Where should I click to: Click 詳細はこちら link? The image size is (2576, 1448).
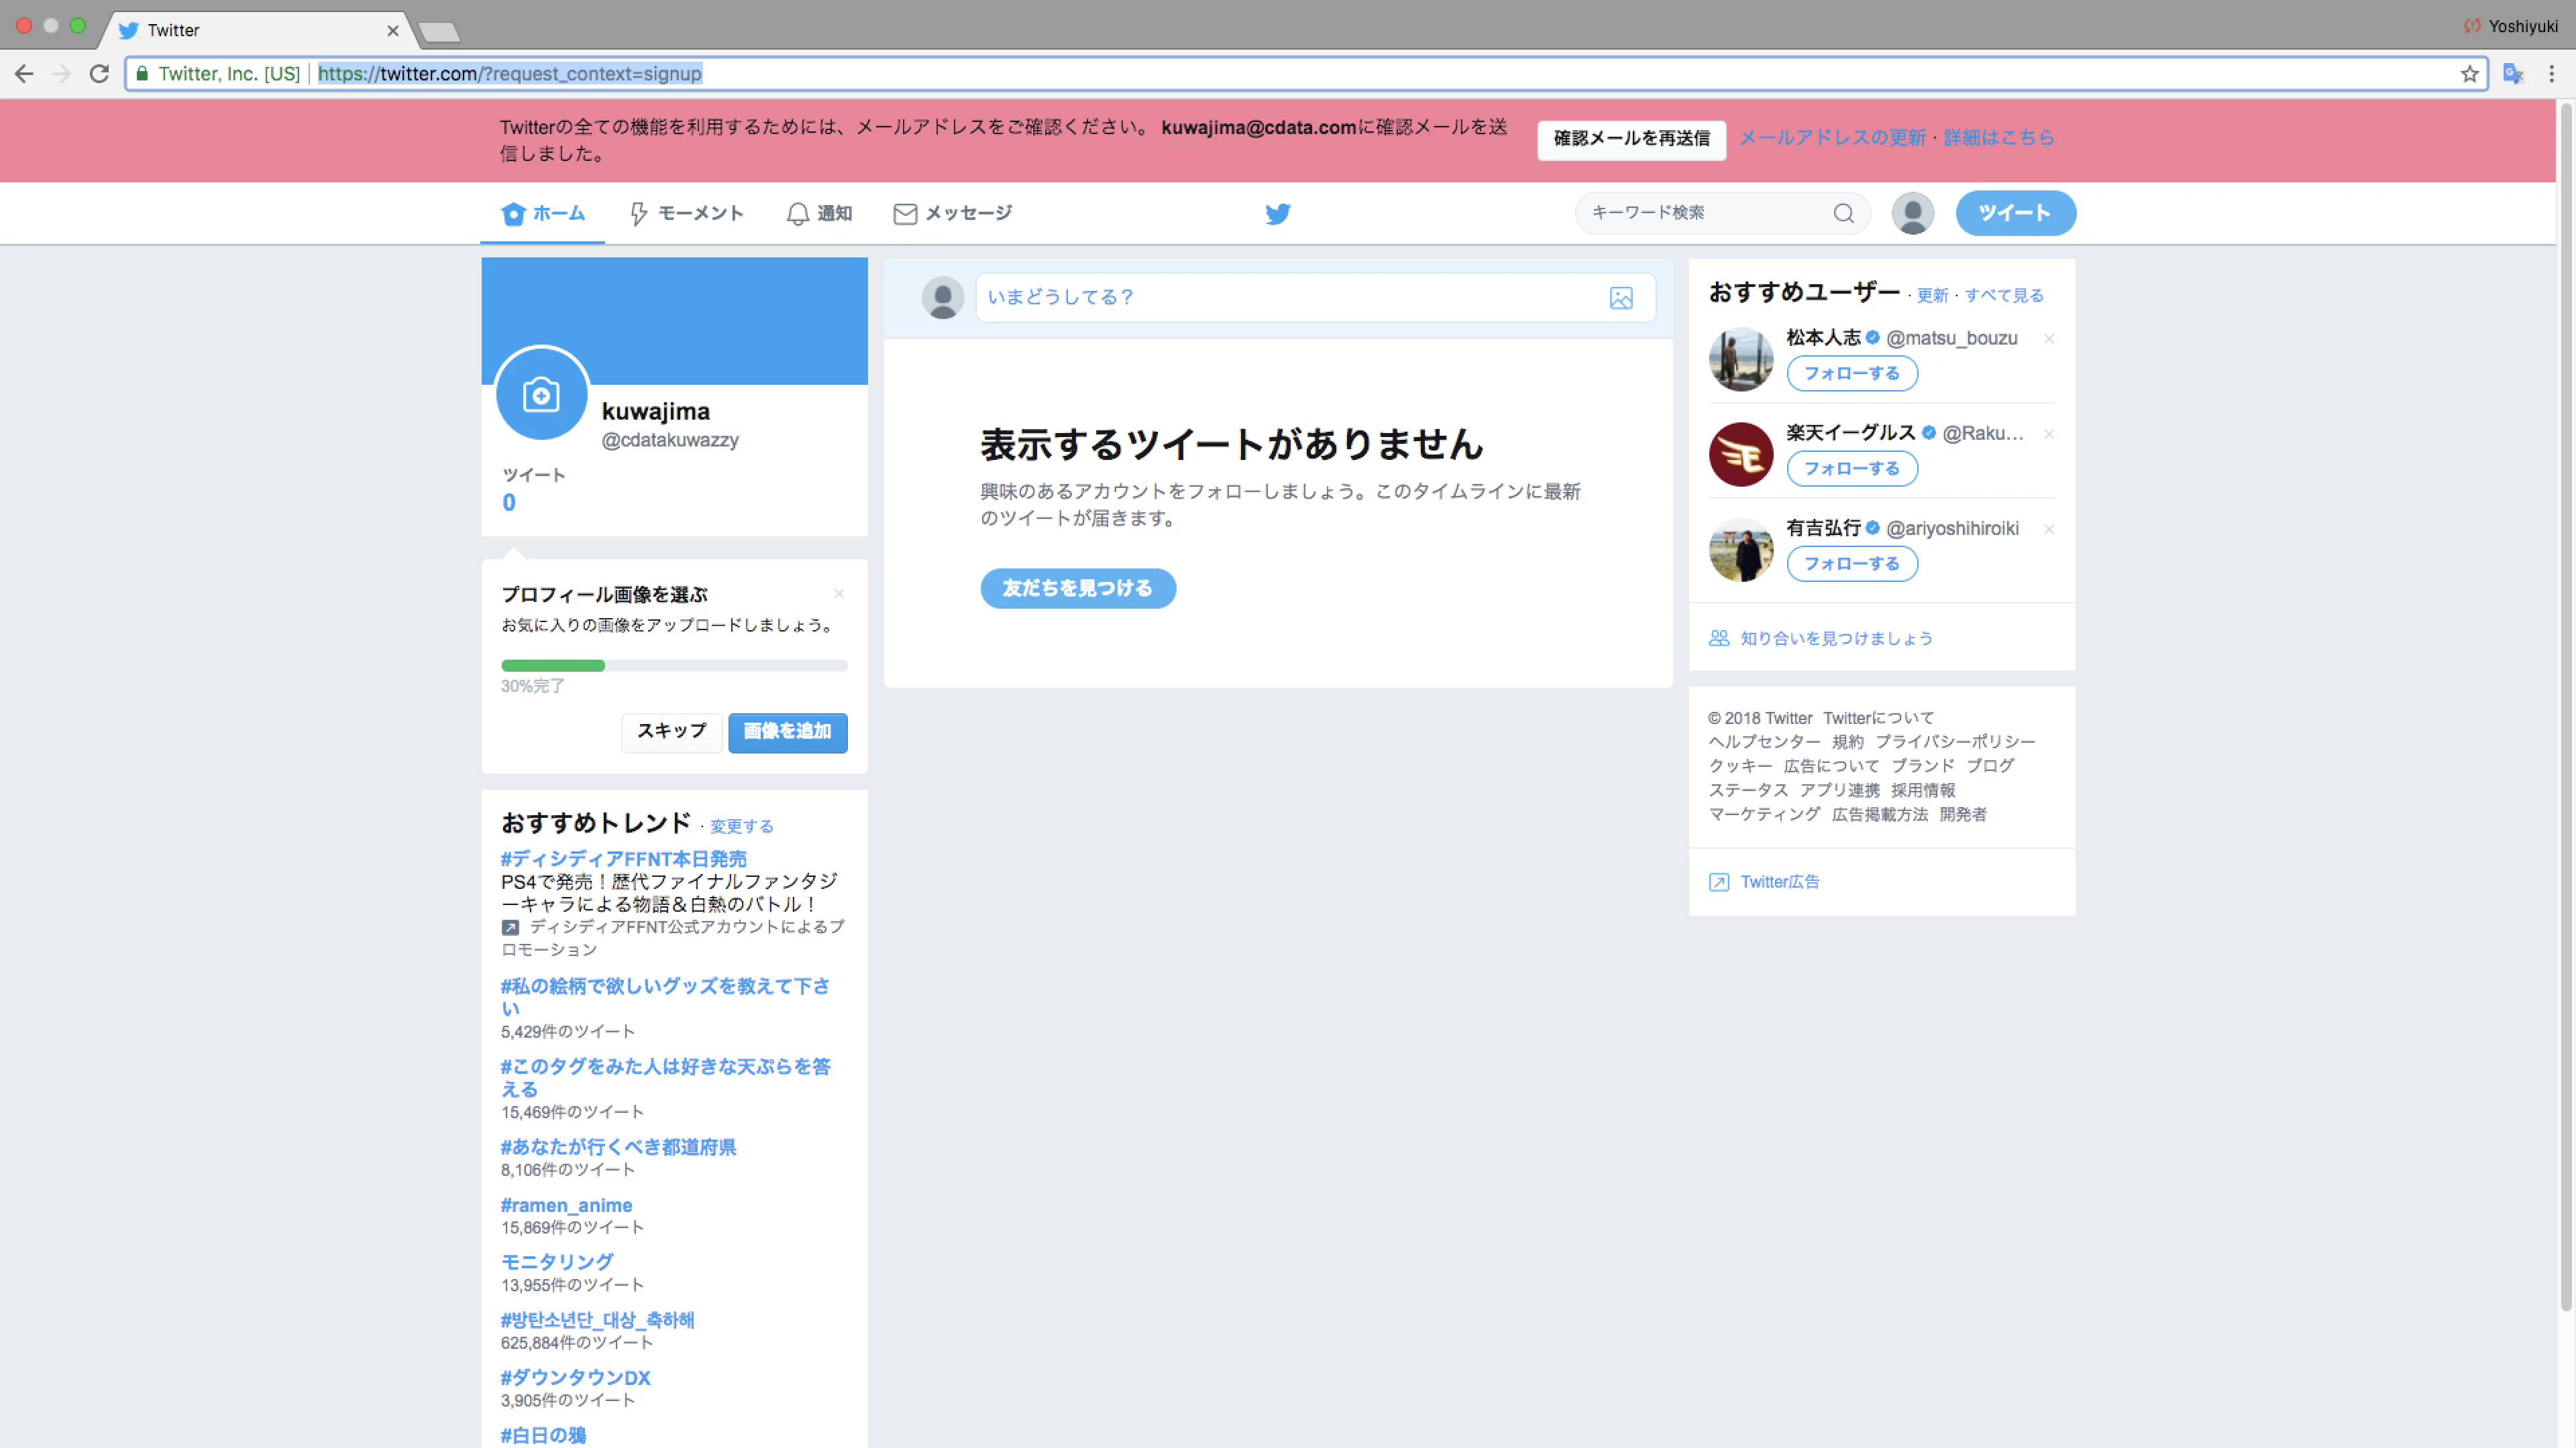click(1998, 138)
